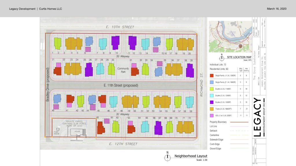Select the house outline in the private parcel

coord(78,132)
